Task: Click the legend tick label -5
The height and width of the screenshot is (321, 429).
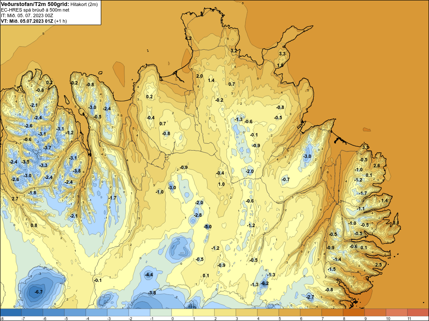Action: pos(66,318)
